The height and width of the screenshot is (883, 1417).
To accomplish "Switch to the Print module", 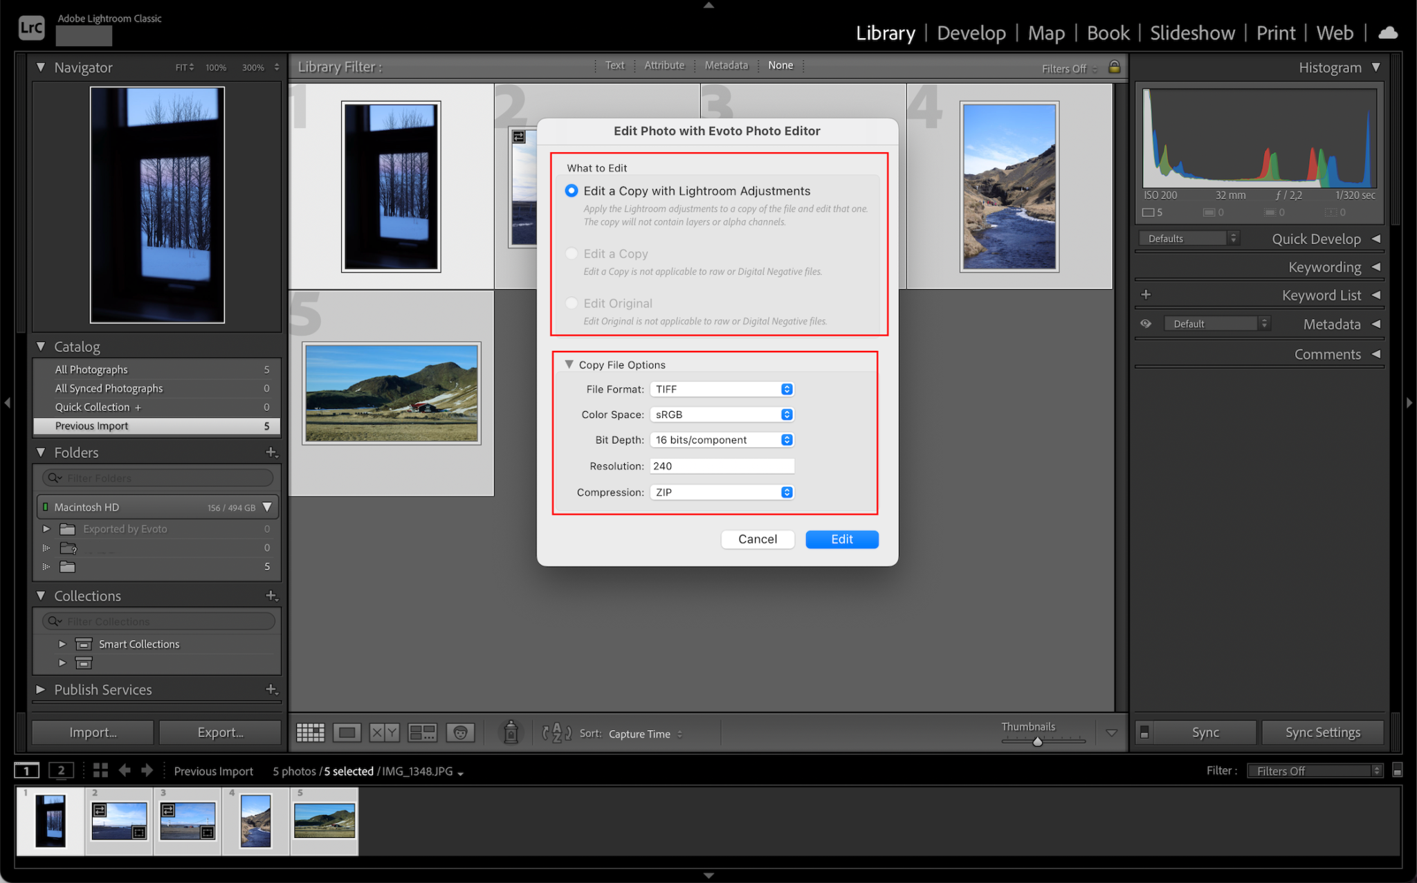I will [x=1276, y=33].
